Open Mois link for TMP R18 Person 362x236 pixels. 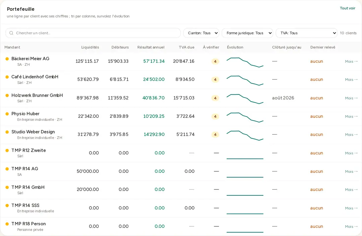pos(351,227)
